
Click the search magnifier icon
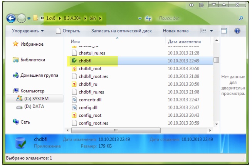tap(241, 18)
